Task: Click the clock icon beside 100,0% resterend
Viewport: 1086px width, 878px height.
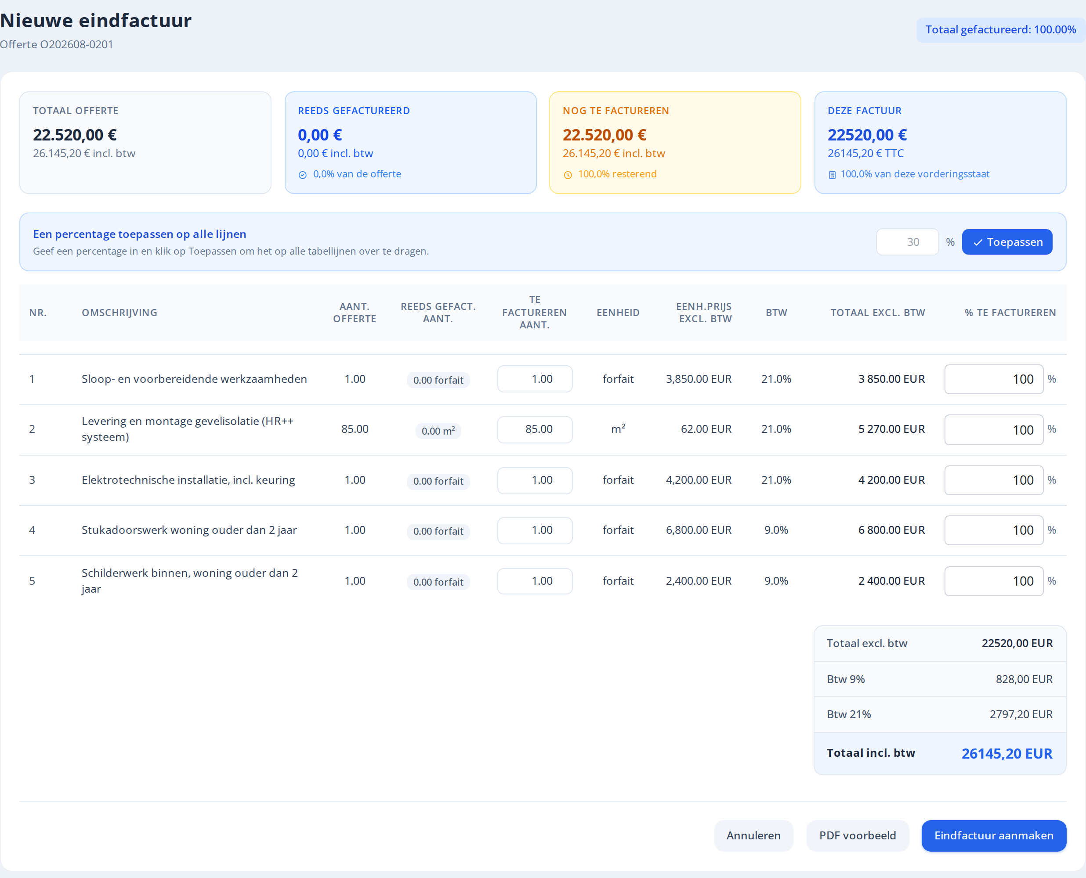Action: [568, 175]
